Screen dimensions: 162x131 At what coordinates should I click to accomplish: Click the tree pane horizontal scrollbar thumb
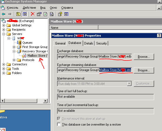(21, 101)
